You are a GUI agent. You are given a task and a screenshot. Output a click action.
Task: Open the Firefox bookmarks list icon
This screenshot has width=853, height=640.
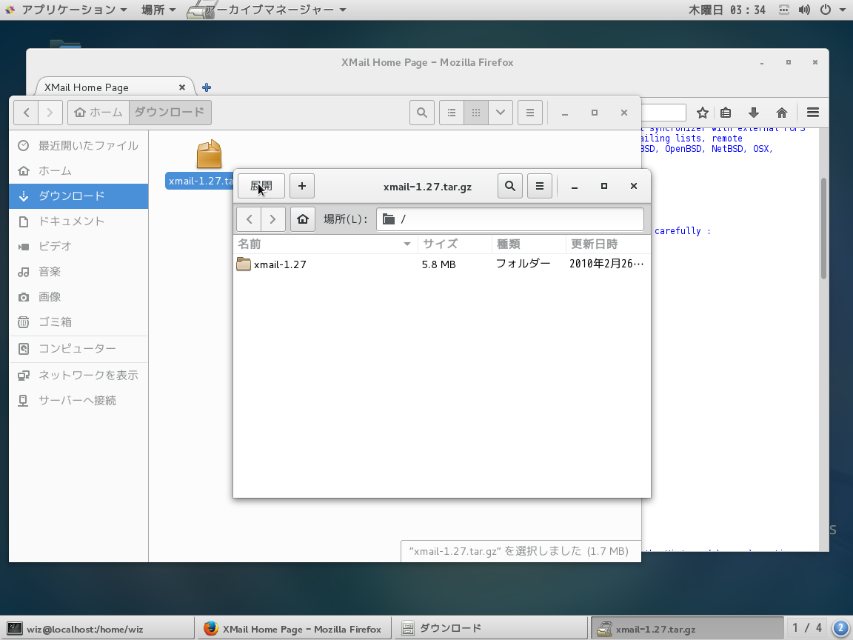726,113
